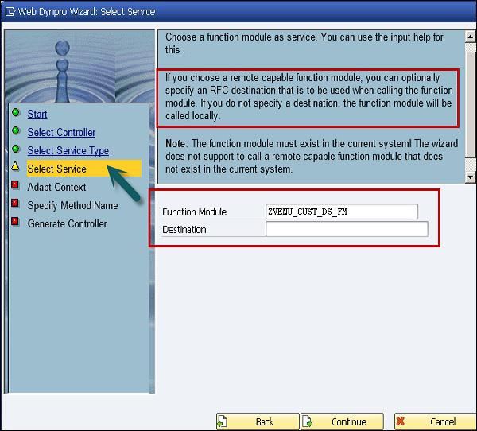Click the window icon in the title bar

(x=10, y=12)
